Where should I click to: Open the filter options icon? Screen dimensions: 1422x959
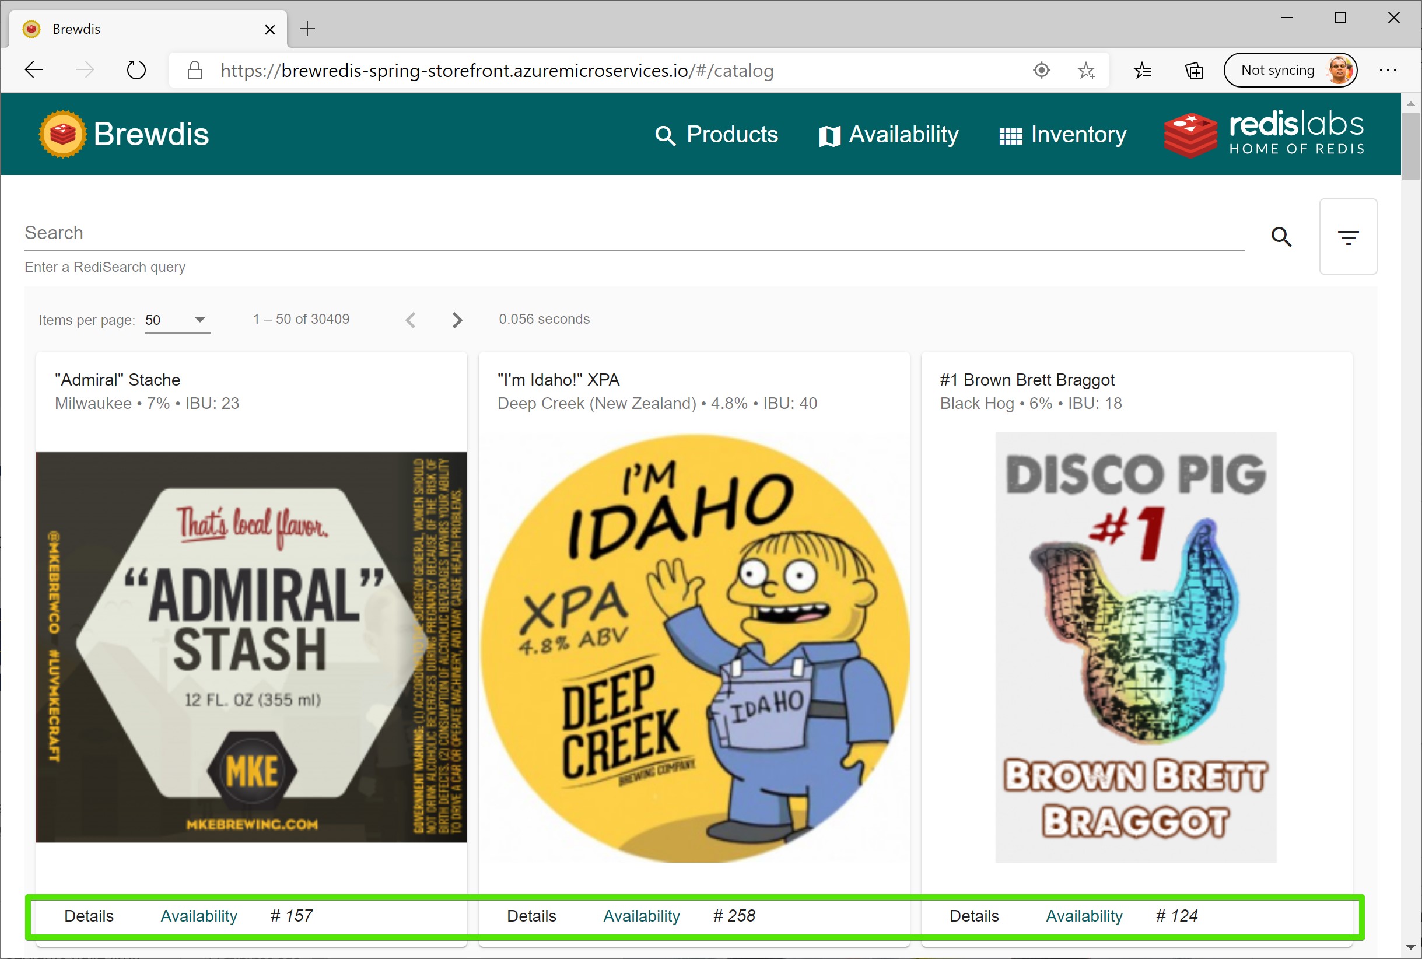pyautogui.click(x=1347, y=237)
